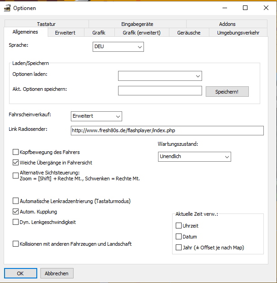Viewport: 277px width, 283px height.
Task: Expand the Wartungszustand dropdown
Action: pyautogui.click(x=194, y=156)
